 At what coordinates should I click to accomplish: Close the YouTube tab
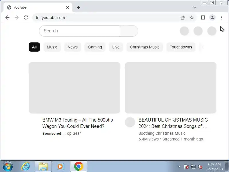click(x=68, y=7)
